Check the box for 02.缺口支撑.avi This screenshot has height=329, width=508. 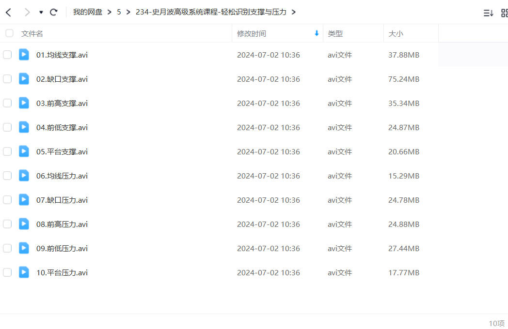point(7,79)
